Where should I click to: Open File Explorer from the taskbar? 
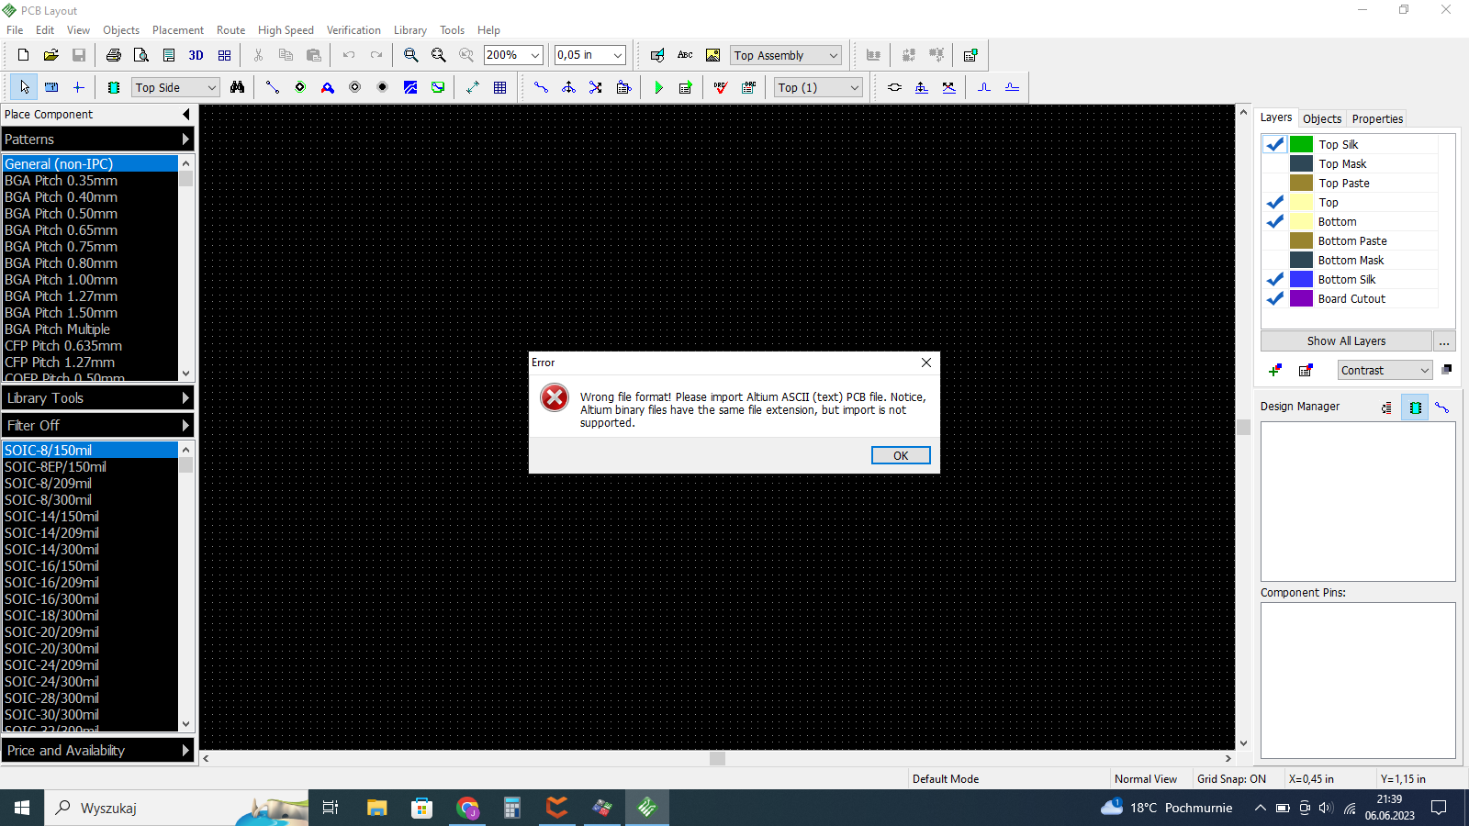[377, 808]
